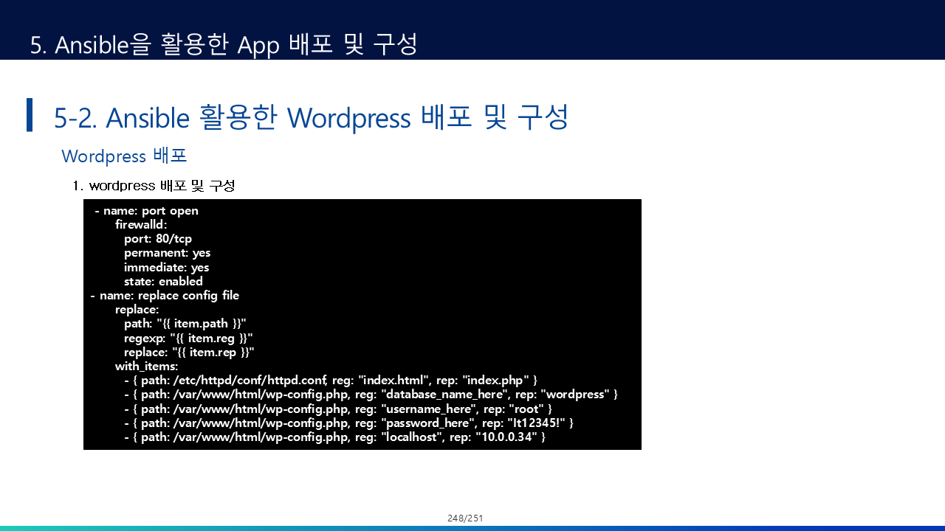Click the "regexp: "{{ item.reg }}"" line
Screen dimensions: 945x531
(188, 338)
